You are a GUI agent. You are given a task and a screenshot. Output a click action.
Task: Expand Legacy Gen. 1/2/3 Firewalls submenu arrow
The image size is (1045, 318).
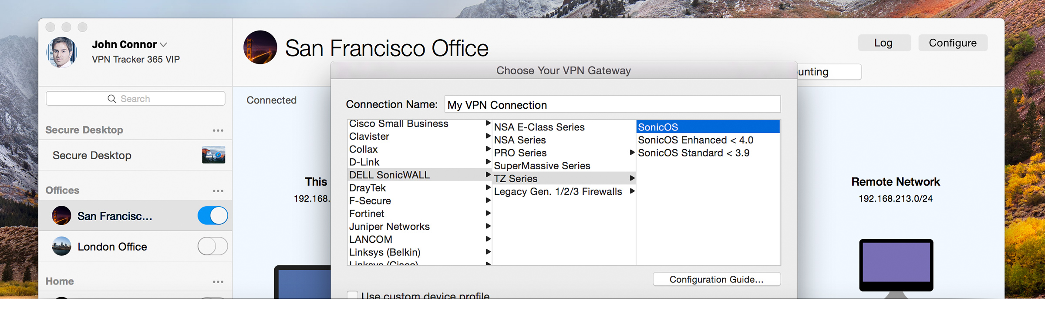pyautogui.click(x=632, y=191)
